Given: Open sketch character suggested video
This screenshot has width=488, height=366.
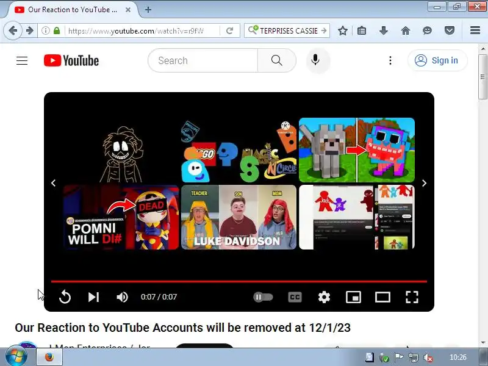Looking at the screenshot, I should pyautogui.click(x=121, y=150).
